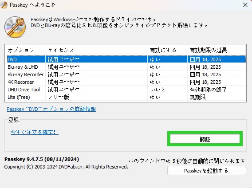
Task: Open the 今すぐ注文を確定! link
Action: [x=35, y=132]
